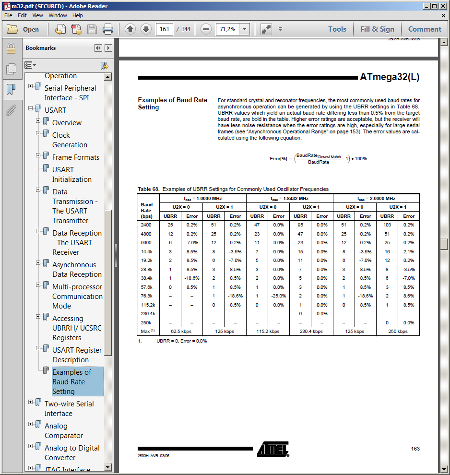Screen dimensions: 450x475
Task: Open the Edit menu
Action: (x=22, y=15)
